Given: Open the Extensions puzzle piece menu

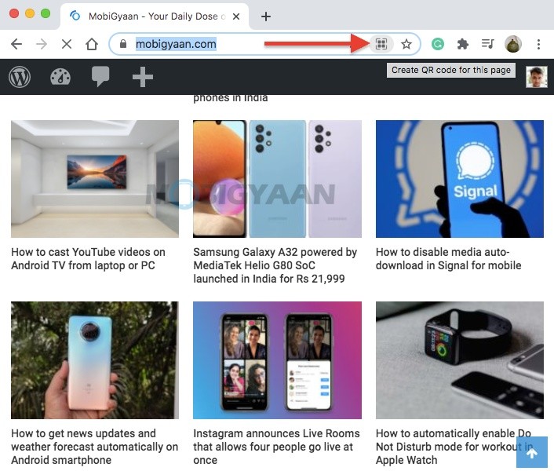Looking at the screenshot, I should [462, 44].
